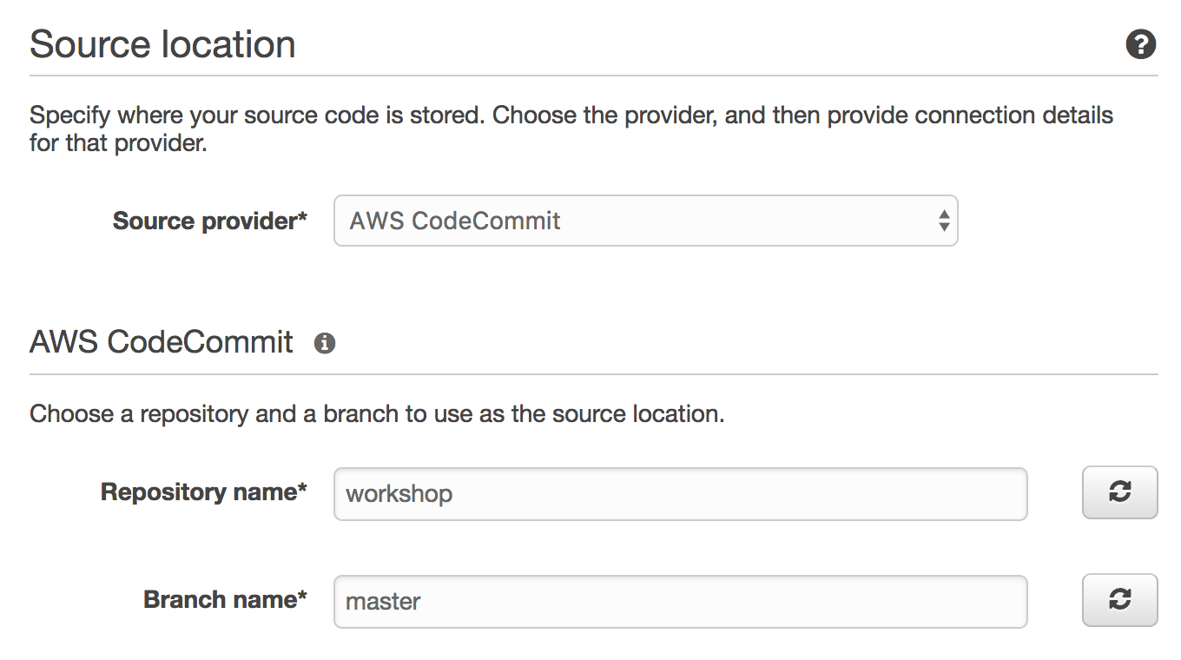
Task: Click the Source location help question mark icon
Action: coord(1140,44)
